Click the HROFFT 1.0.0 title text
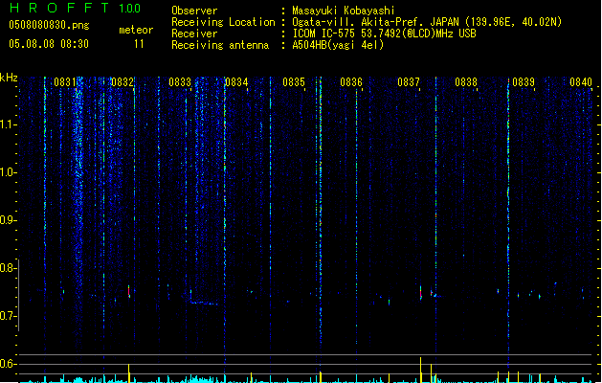This screenshot has height=383, width=602. coord(75,8)
